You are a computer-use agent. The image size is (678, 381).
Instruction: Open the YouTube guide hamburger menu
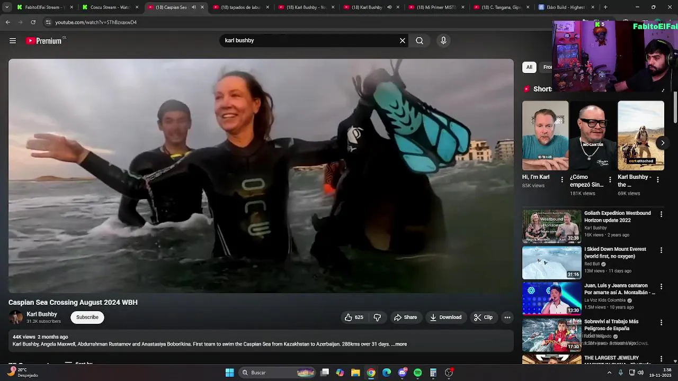(x=13, y=41)
